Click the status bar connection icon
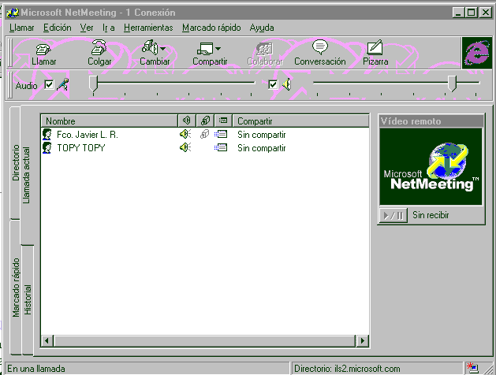 (x=472, y=368)
